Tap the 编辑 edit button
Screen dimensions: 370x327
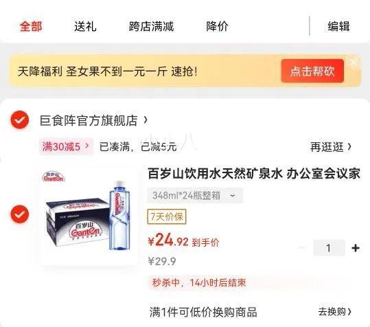[x=338, y=26]
